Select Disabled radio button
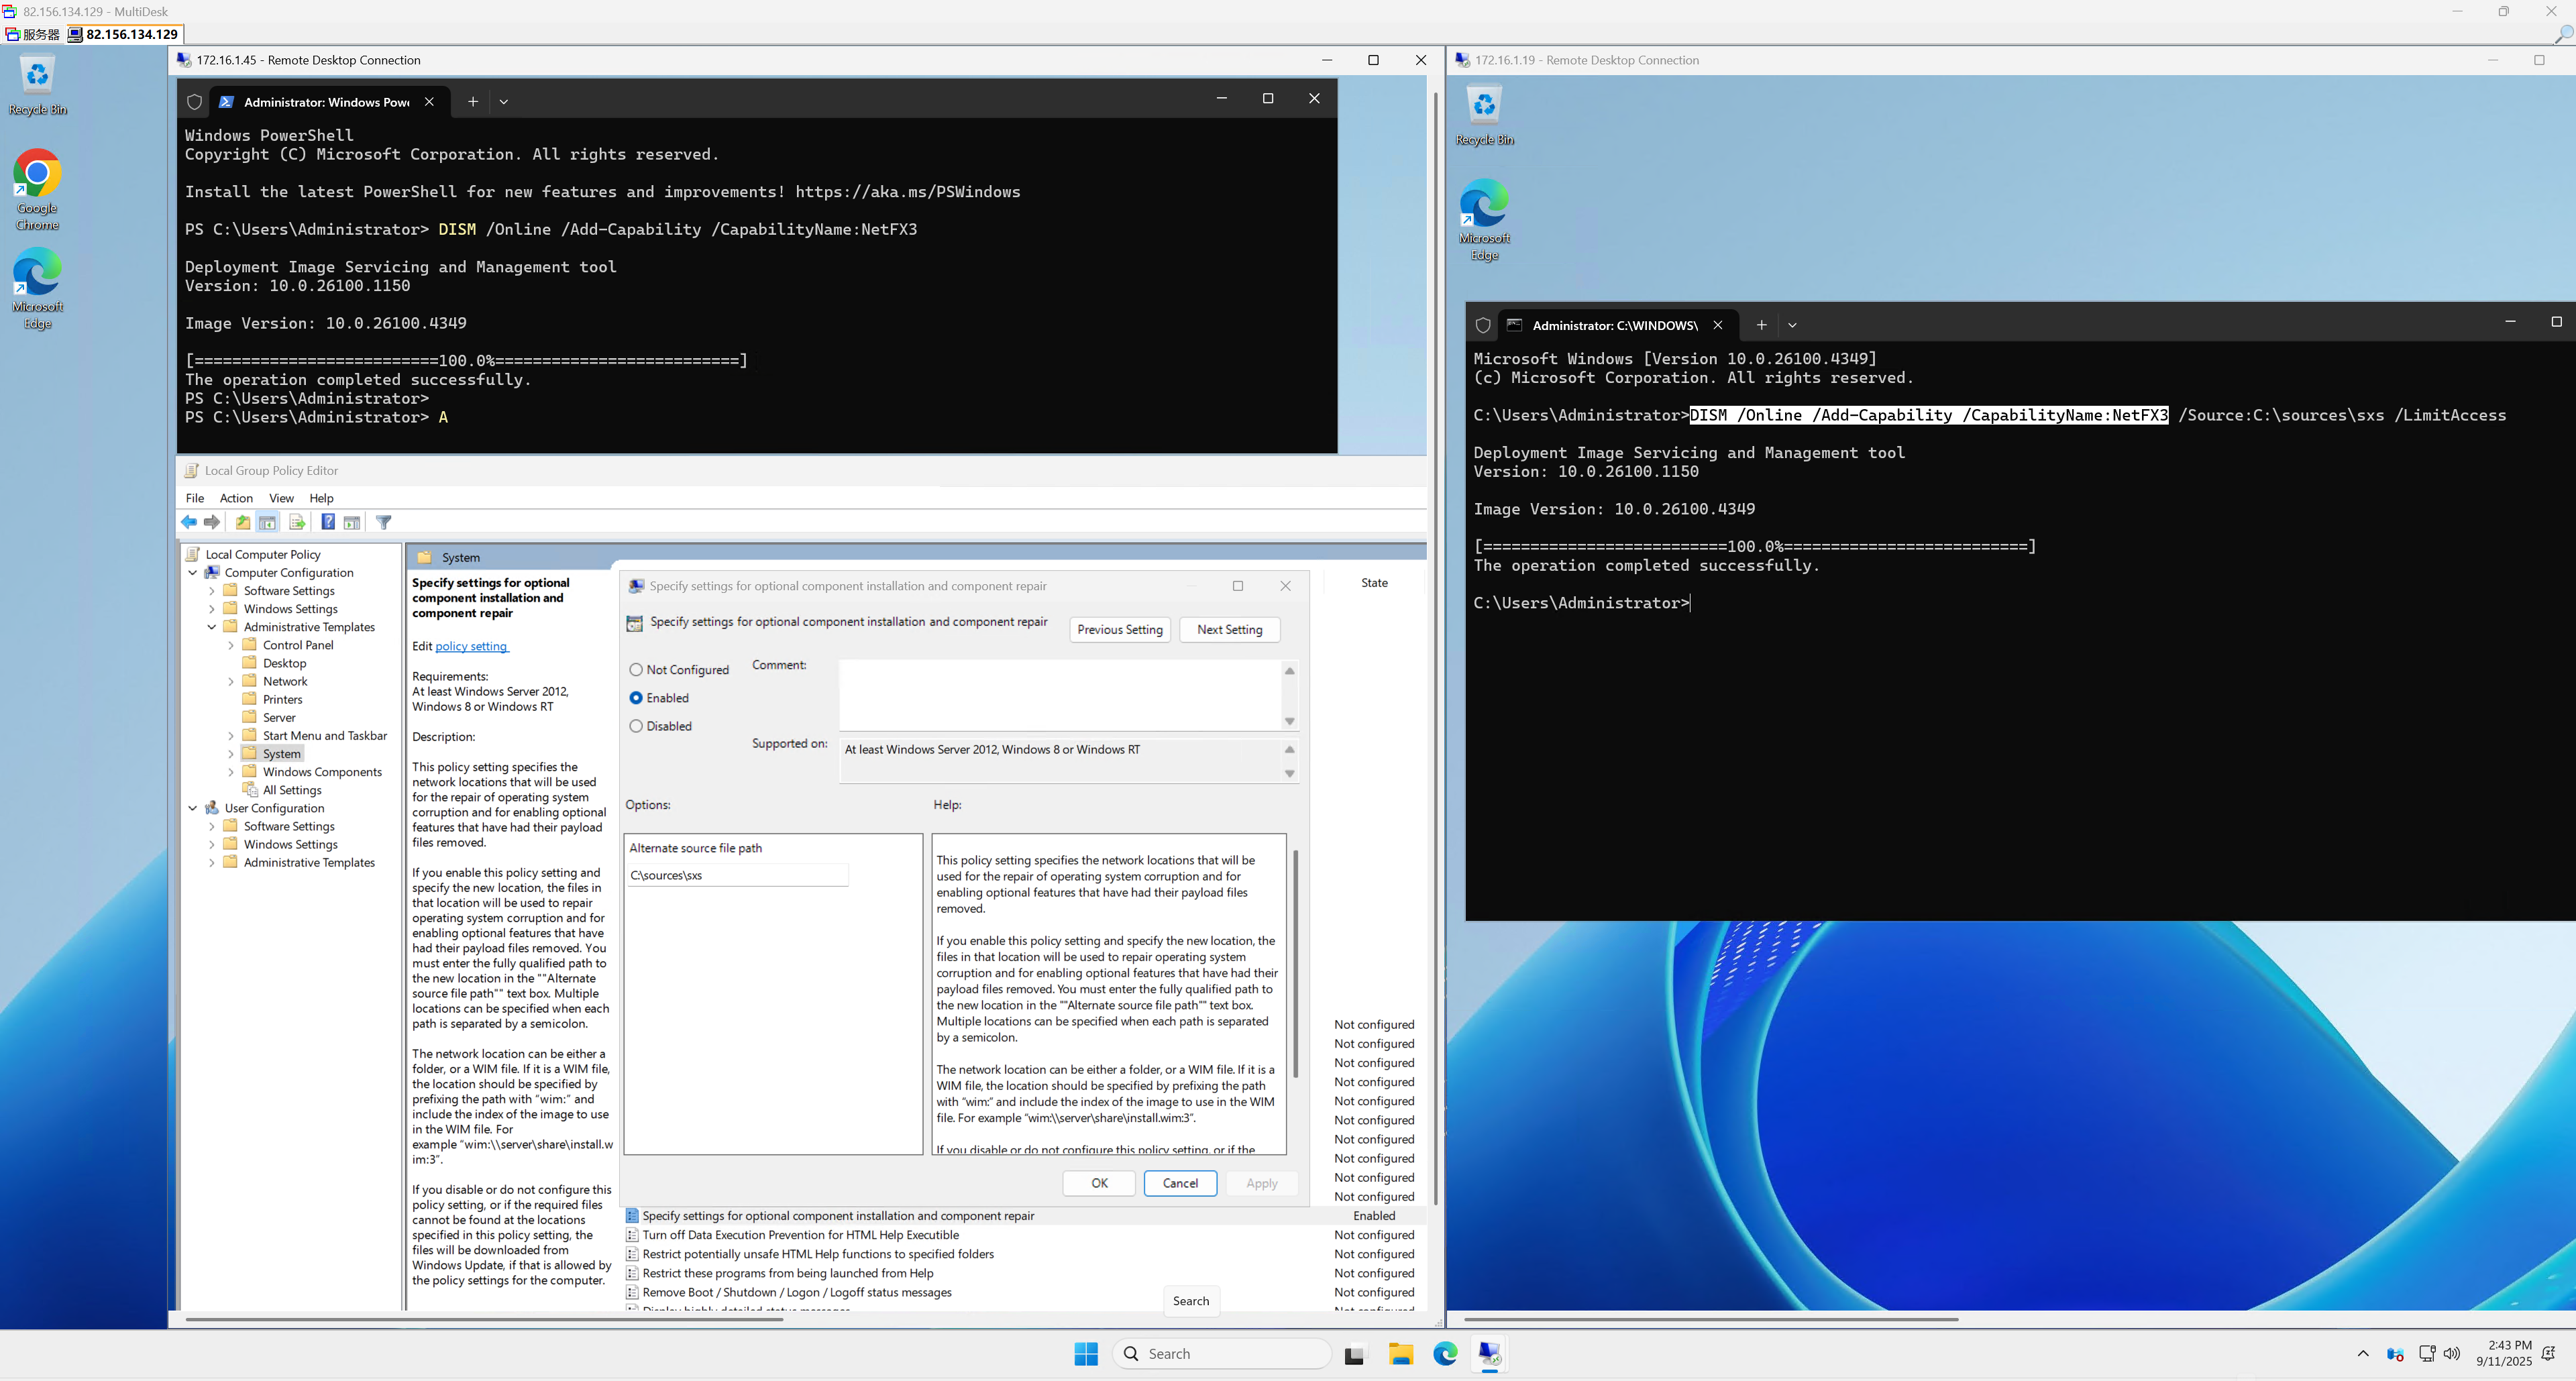The height and width of the screenshot is (1381, 2576). click(636, 726)
